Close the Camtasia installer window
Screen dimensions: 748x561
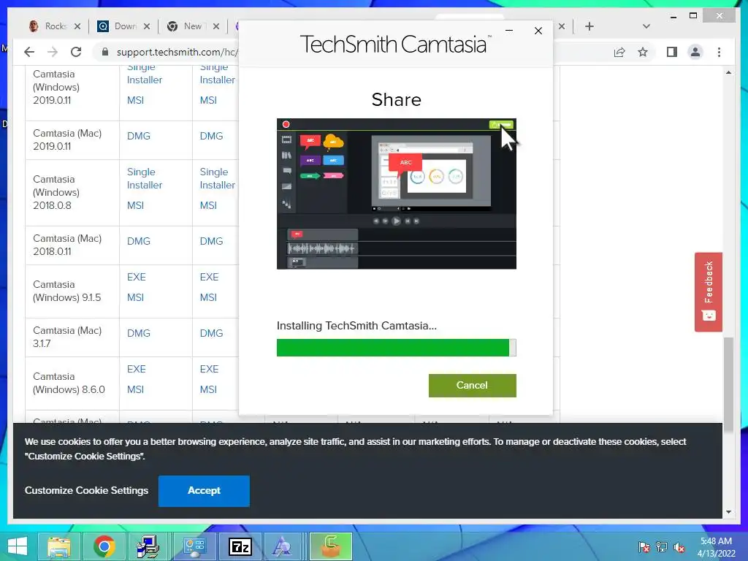pos(538,31)
